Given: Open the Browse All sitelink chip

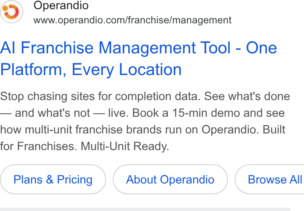Looking at the screenshot, I should (x=269, y=179).
